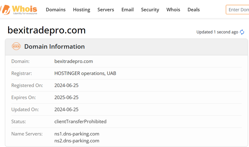Select the 'Domain:' label
The image size is (249, 147).
pos(20,61)
